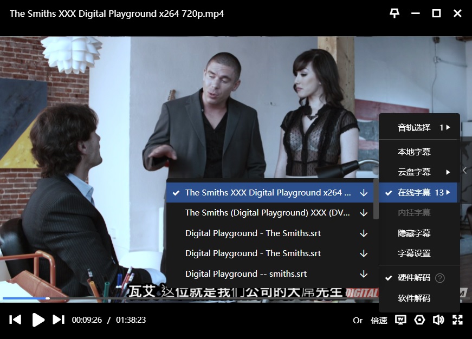Viewport: 472px width, 339px height.
Task: Enter fullscreen mode
Action: click(457, 320)
